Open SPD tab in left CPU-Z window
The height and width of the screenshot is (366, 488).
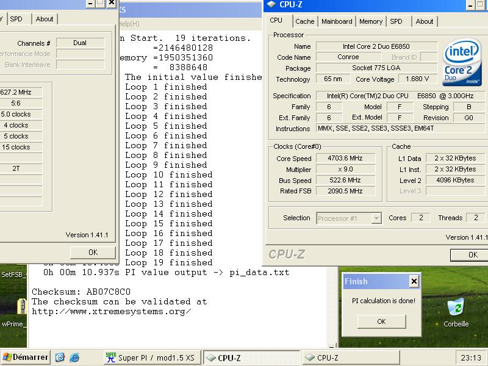(16, 19)
